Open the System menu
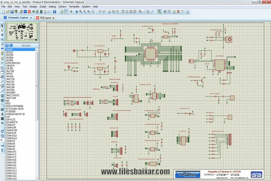This screenshot has height=181, width=271. 86,7
